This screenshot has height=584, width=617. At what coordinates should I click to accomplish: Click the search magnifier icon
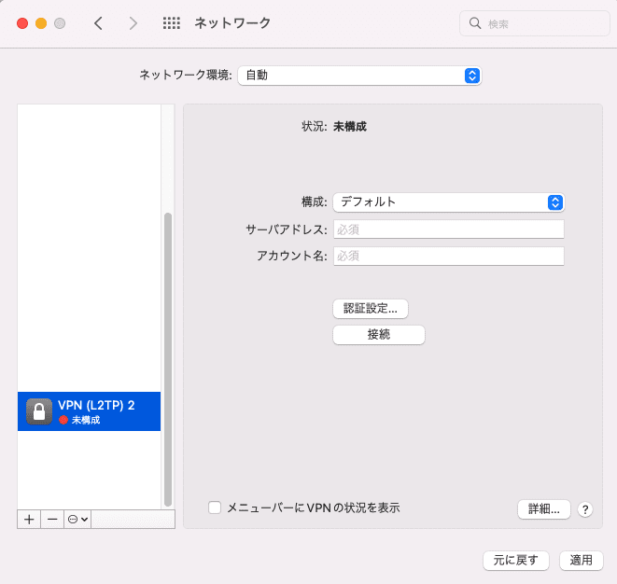click(x=475, y=23)
